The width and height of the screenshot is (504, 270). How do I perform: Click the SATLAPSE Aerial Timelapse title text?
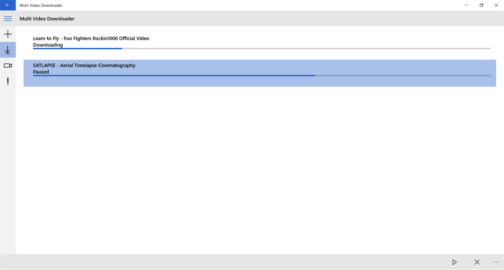(x=84, y=65)
